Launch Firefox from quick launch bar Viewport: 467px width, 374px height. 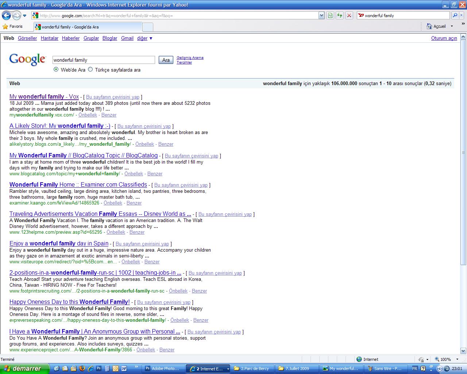[82, 369]
